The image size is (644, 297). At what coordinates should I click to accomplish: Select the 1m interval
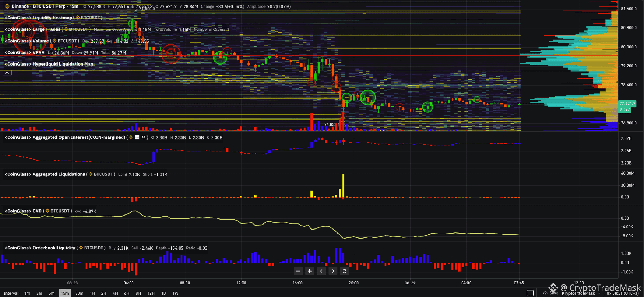coord(27,293)
